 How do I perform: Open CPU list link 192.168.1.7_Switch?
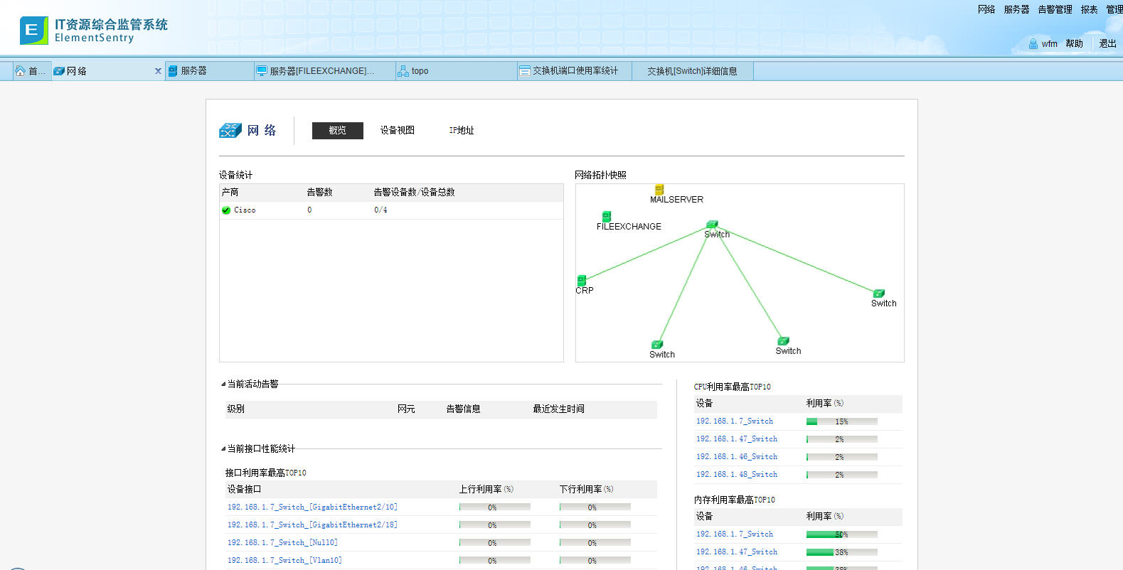[x=735, y=421]
